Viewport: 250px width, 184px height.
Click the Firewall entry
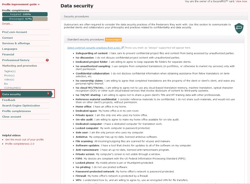112,176
